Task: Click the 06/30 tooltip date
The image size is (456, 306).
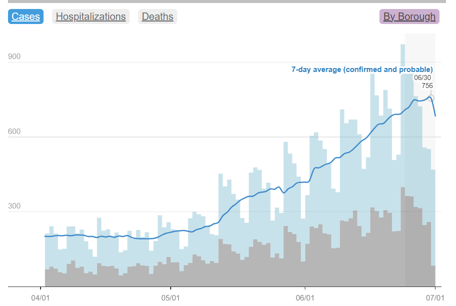Action: [x=423, y=77]
